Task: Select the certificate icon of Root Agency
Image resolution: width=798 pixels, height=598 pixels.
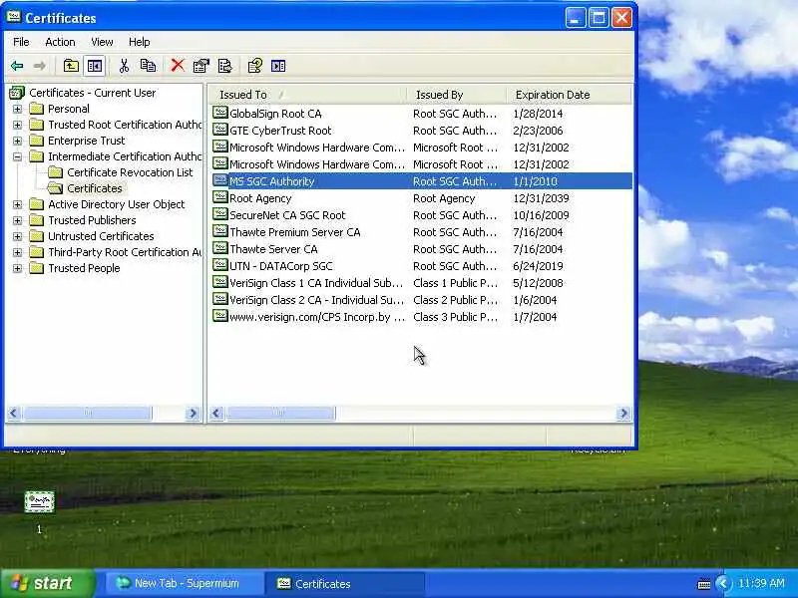Action: click(219, 197)
